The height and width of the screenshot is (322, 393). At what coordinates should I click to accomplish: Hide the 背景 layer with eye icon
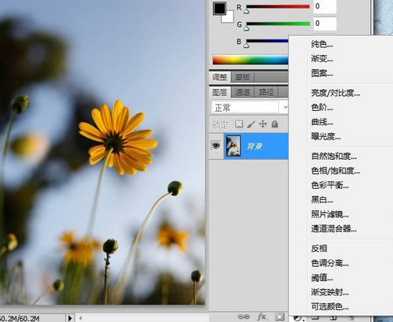[x=216, y=146]
